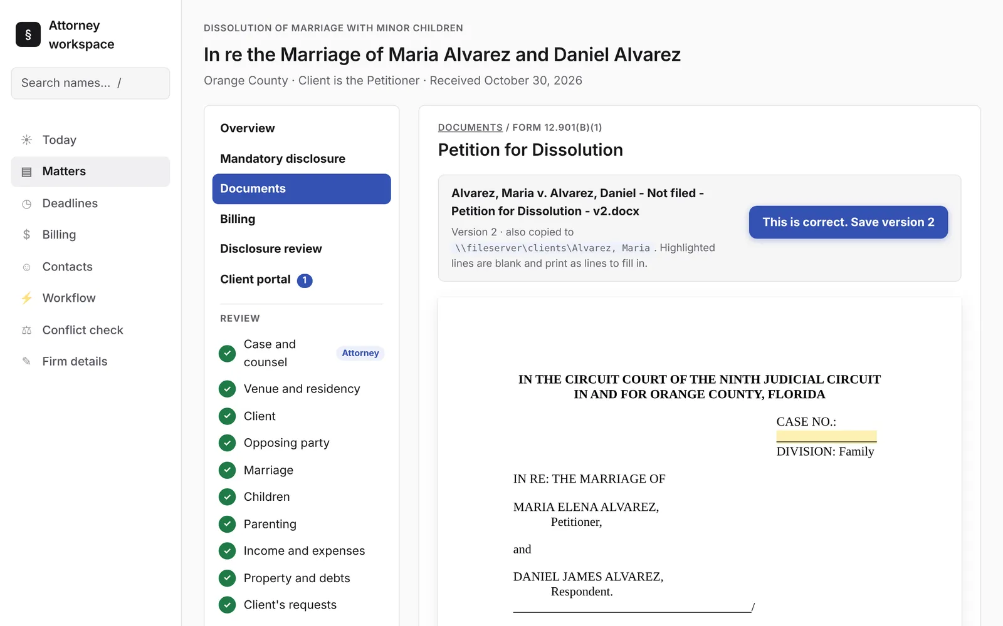
Task: Click This is correct. Save version 2
Action: click(848, 222)
